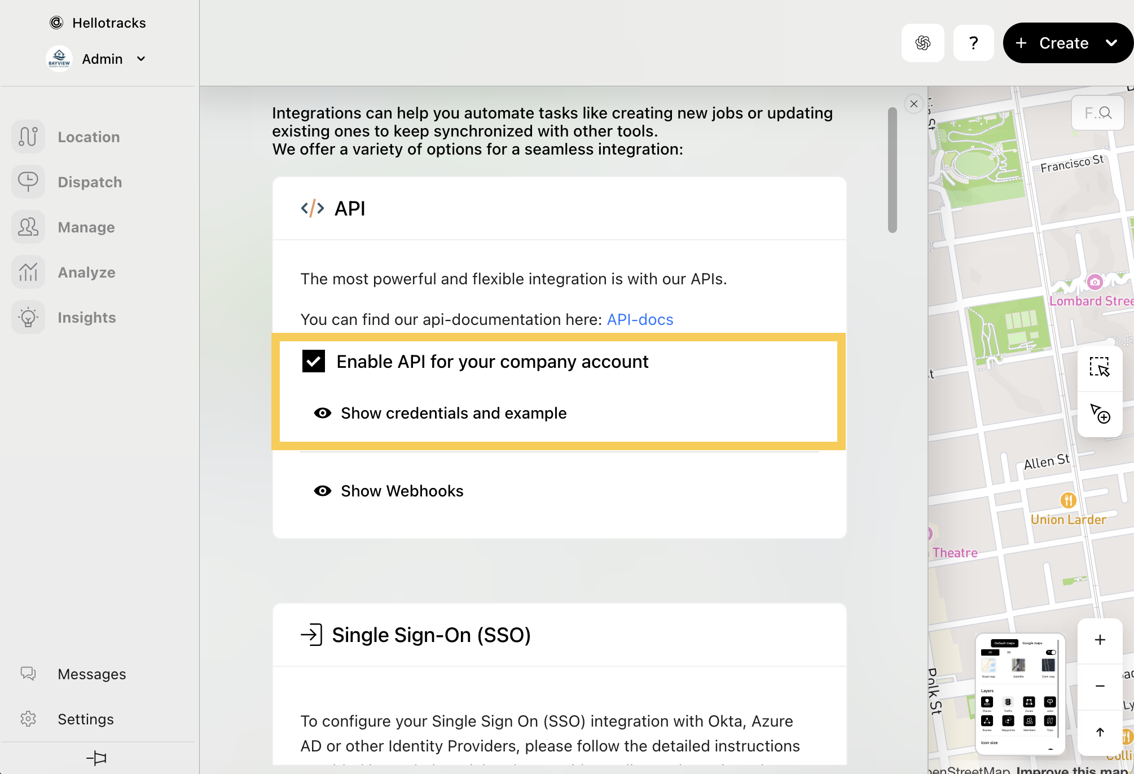The height and width of the screenshot is (774, 1134).
Task: Expand the Admin account dropdown
Action: (141, 59)
